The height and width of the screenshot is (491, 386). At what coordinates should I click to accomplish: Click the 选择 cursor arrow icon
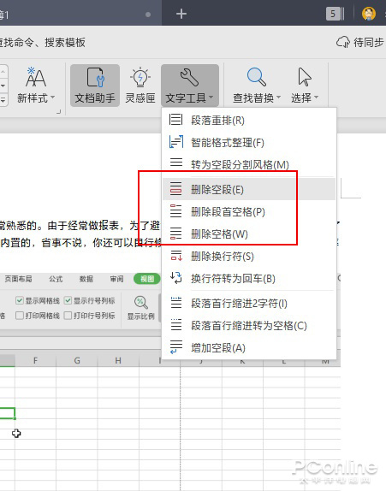[x=304, y=77]
